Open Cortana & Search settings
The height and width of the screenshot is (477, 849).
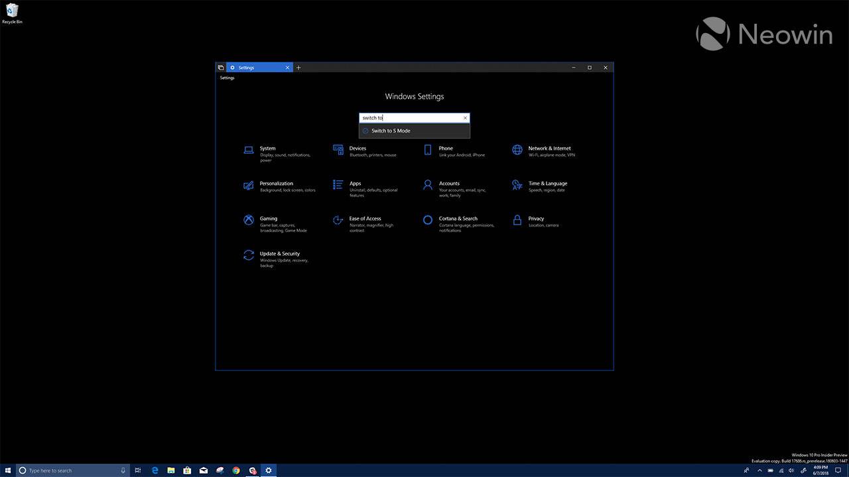(x=458, y=225)
